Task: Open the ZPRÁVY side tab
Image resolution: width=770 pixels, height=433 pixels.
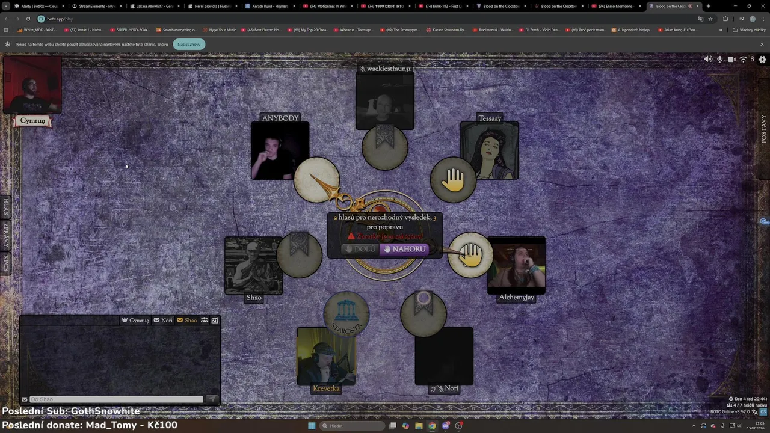Action: [x=6, y=235]
